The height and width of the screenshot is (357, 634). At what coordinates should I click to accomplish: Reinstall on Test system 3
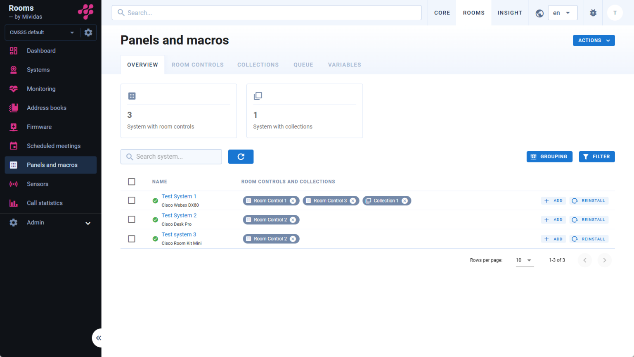588,239
